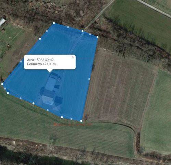171x165 pixels.
Task: Close the Area and Perimetro popup
Action: click(x=73, y=57)
